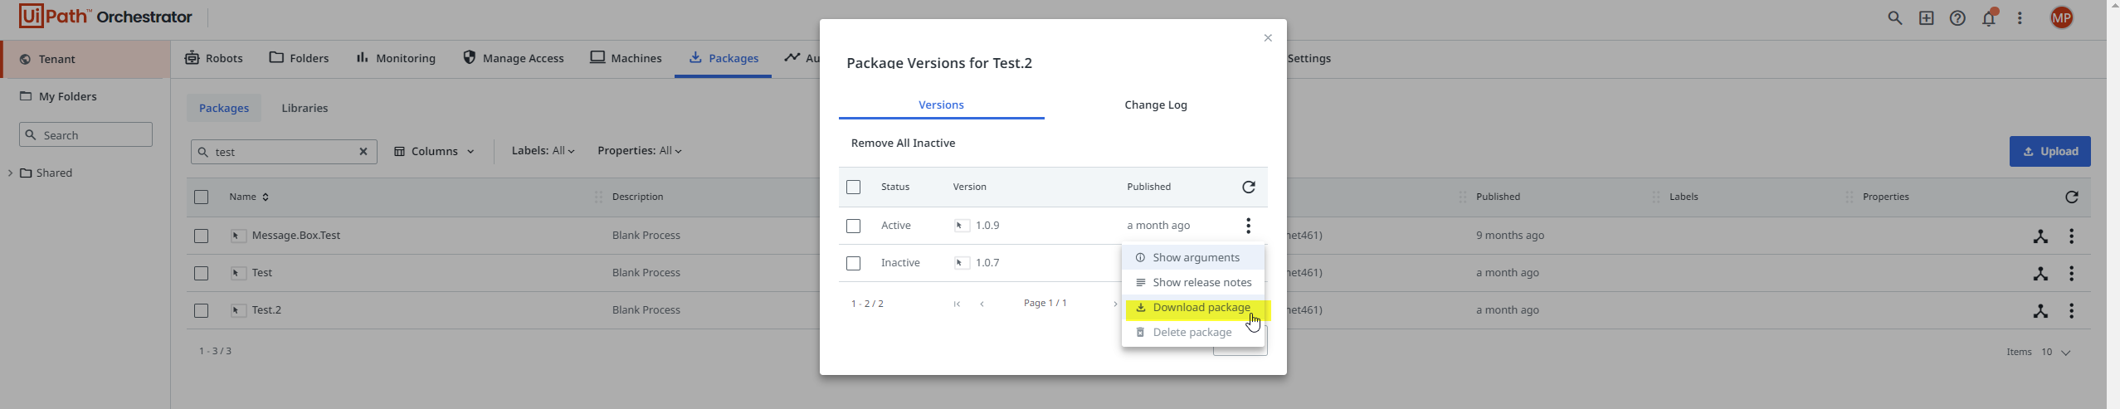Screen dimensions: 2120x409
Task: Open the help question mark icon
Action: (1957, 18)
